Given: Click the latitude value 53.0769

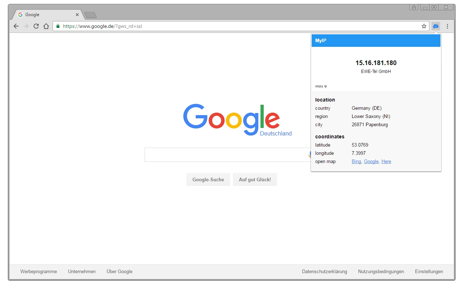Looking at the screenshot, I should click(360, 145).
